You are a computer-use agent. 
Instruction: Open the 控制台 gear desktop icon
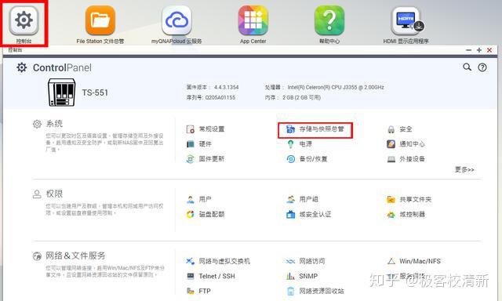24,21
